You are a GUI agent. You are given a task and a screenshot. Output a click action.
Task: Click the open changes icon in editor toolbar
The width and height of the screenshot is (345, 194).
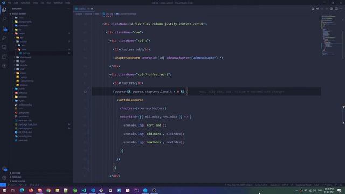(x=313, y=9)
